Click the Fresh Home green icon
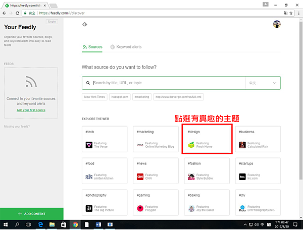 [191, 145]
